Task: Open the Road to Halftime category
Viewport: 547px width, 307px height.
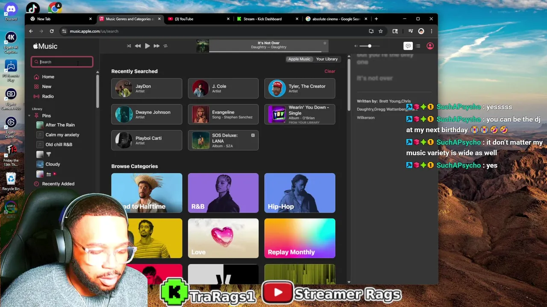Action: click(x=147, y=193)
